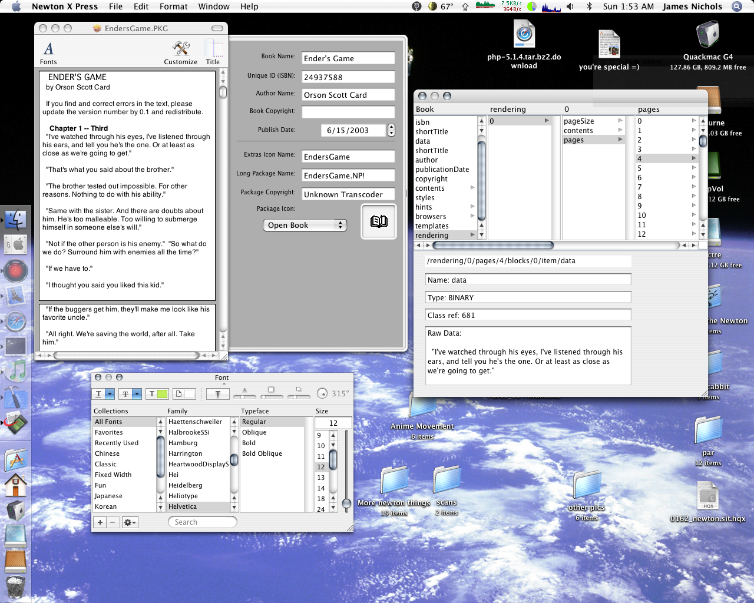754x603 pixels.
Task: Open Safari from the Dock
Action: point(15,322)
